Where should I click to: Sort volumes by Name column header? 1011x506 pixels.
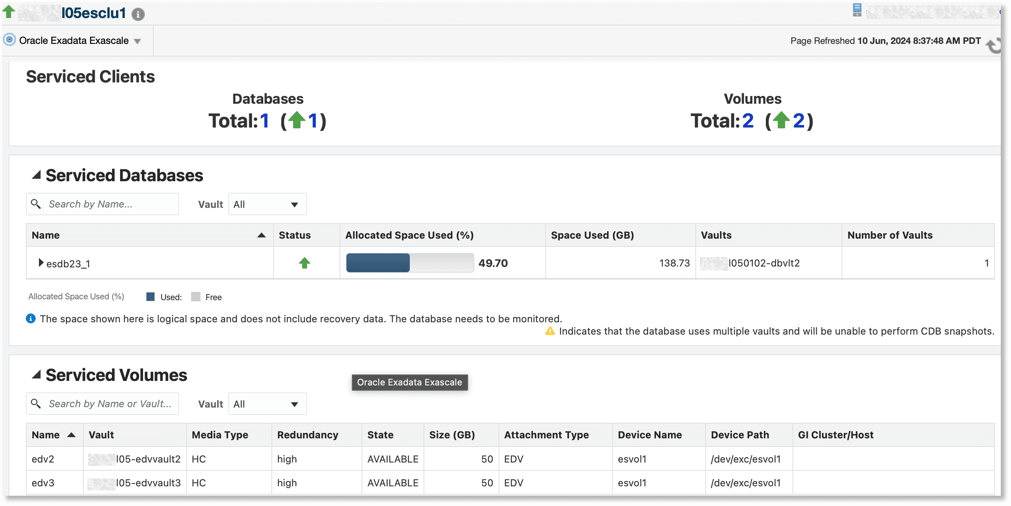pyautogui.click(x=46, y=435)
